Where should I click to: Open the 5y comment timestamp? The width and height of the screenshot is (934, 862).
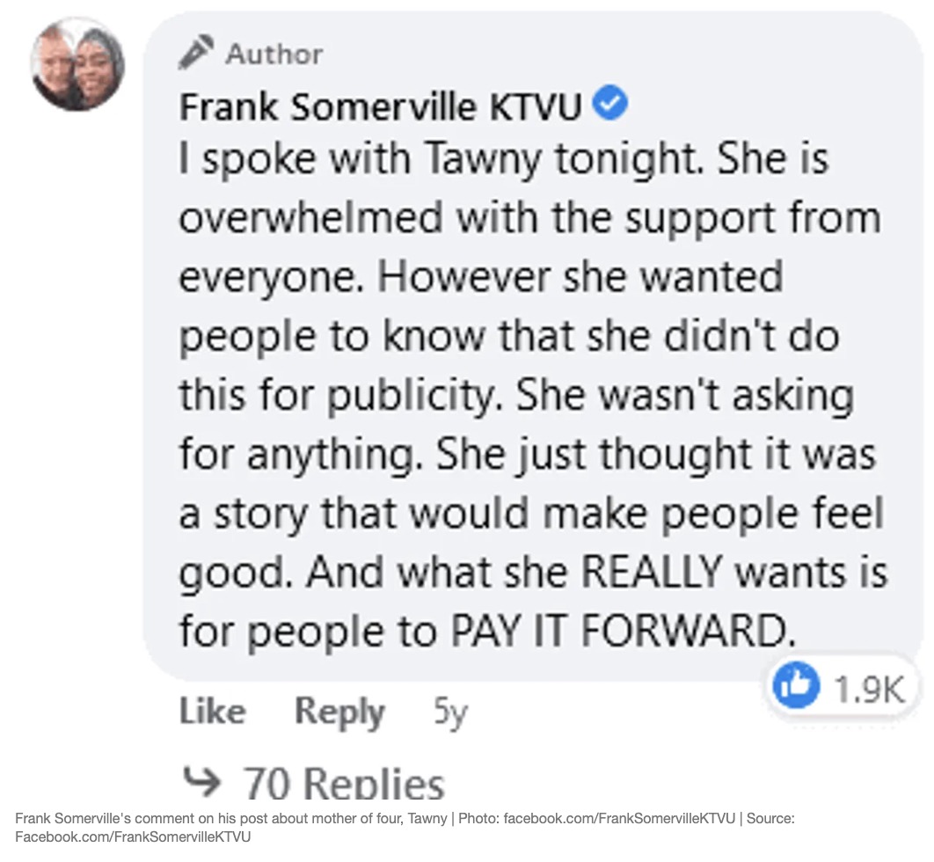coord(449,712)
